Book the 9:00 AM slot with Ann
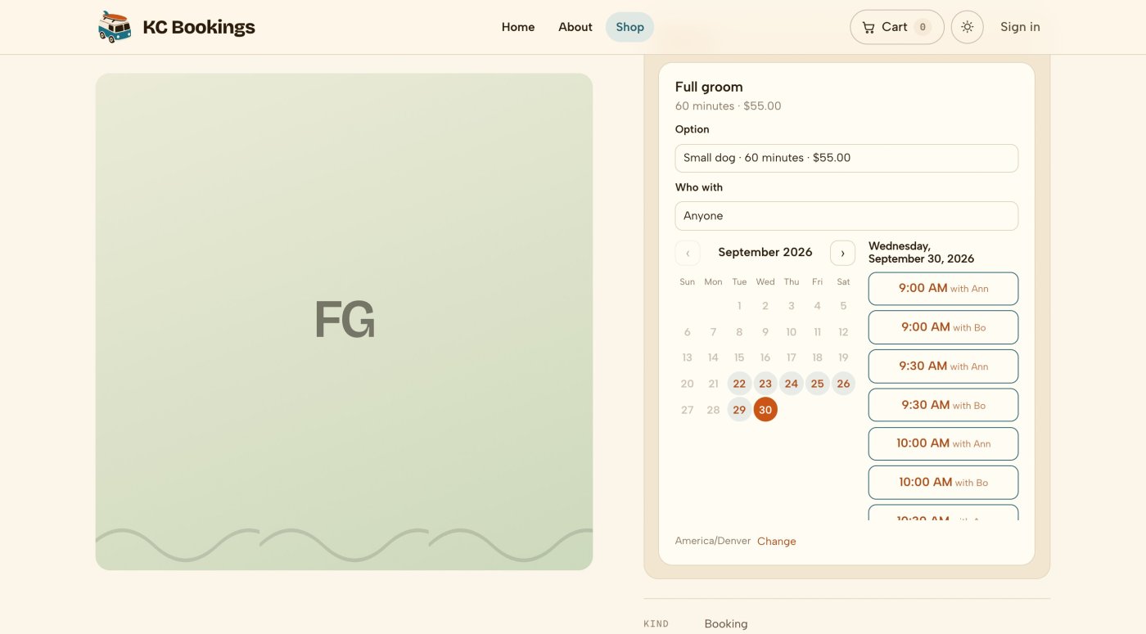This screenshot has width=1146, height=634. (x=943, y=289)
